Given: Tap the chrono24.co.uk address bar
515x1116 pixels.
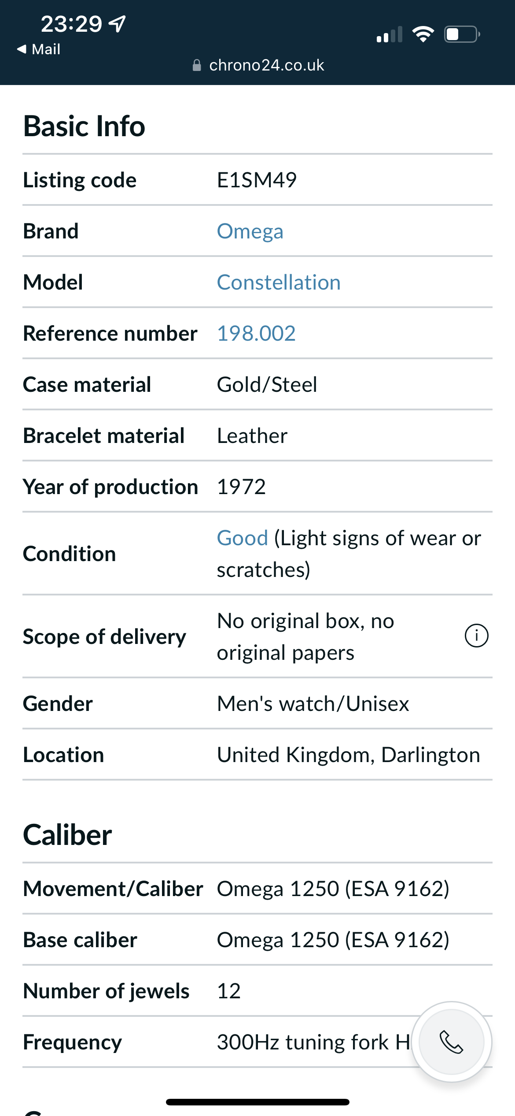Looking at the screenshot, I should (x=266, y=65).
